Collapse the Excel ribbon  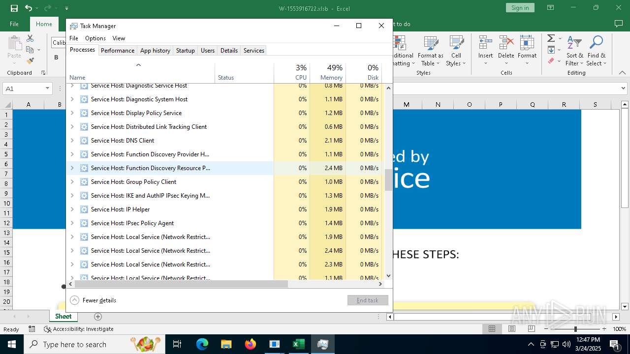(623, 73)
